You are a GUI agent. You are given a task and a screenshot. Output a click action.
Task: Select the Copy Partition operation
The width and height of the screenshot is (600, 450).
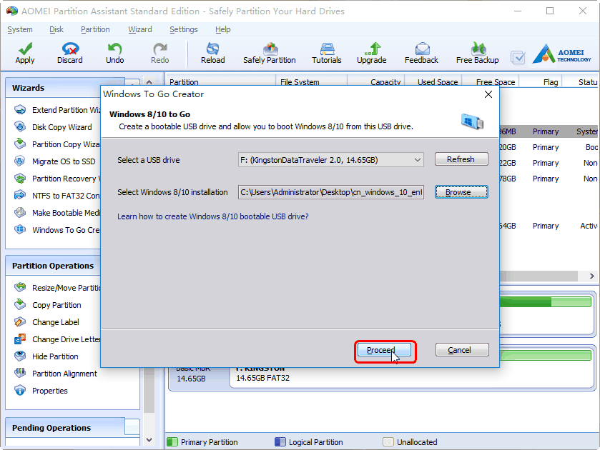pos(48,305)
